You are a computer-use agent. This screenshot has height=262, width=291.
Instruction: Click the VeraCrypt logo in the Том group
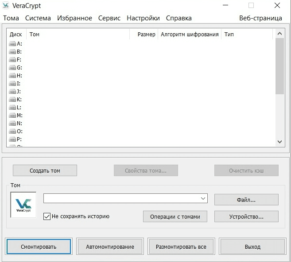coord(23,205)
